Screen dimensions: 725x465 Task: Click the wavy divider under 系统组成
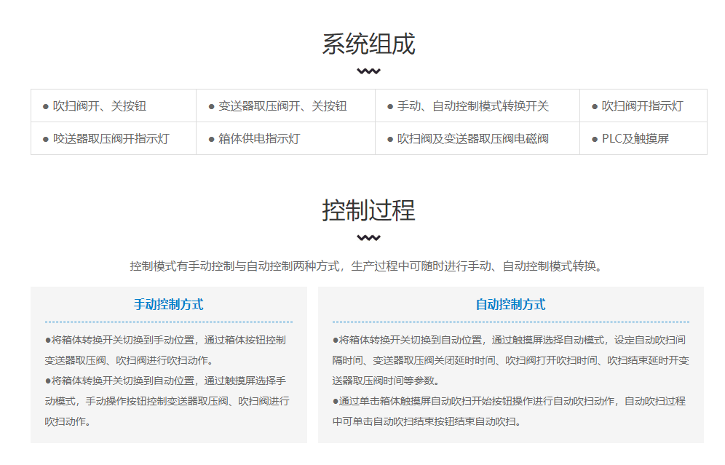pos(368,71)
